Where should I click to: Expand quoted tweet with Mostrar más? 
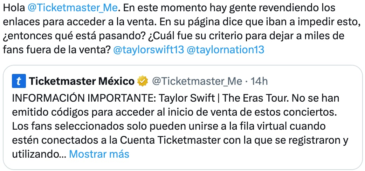pos(99,154)
